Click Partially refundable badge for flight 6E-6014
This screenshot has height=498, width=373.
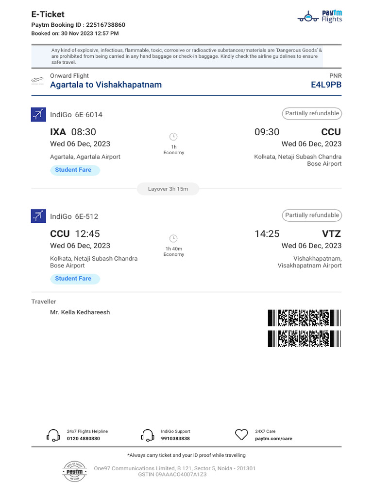coord(312,113)
